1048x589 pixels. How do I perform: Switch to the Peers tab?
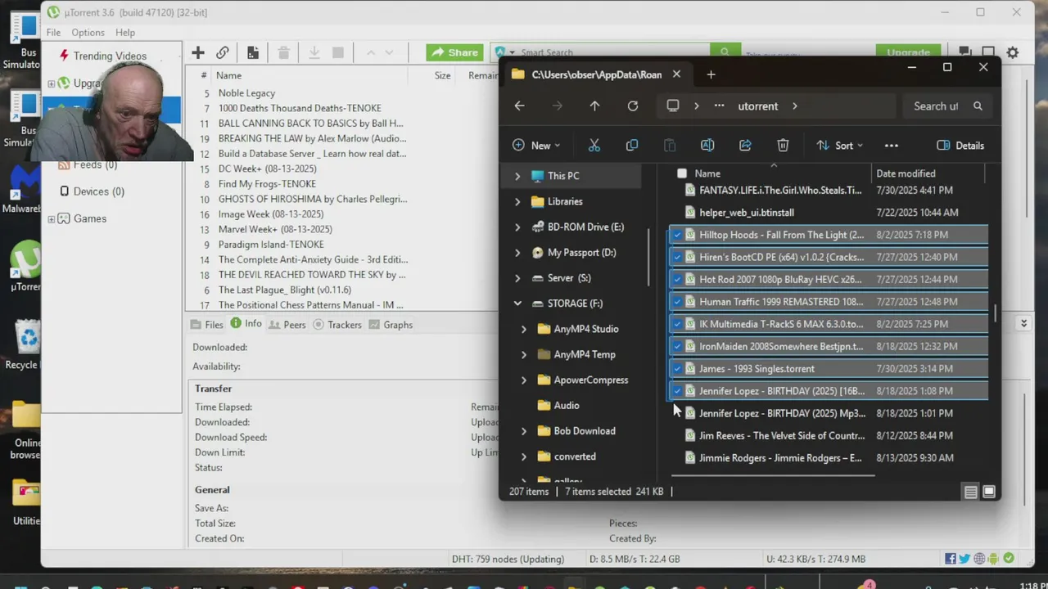(287, 325)
